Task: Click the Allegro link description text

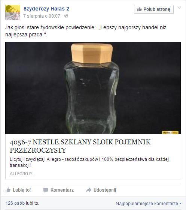Action: click(x=89, y=162)
